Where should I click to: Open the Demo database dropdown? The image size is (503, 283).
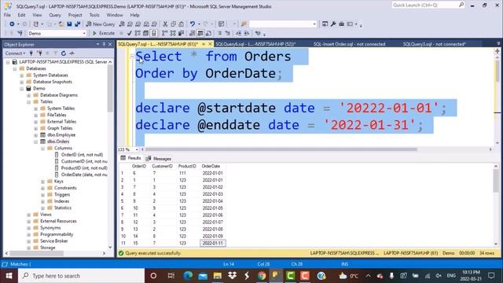coord(84,33)
